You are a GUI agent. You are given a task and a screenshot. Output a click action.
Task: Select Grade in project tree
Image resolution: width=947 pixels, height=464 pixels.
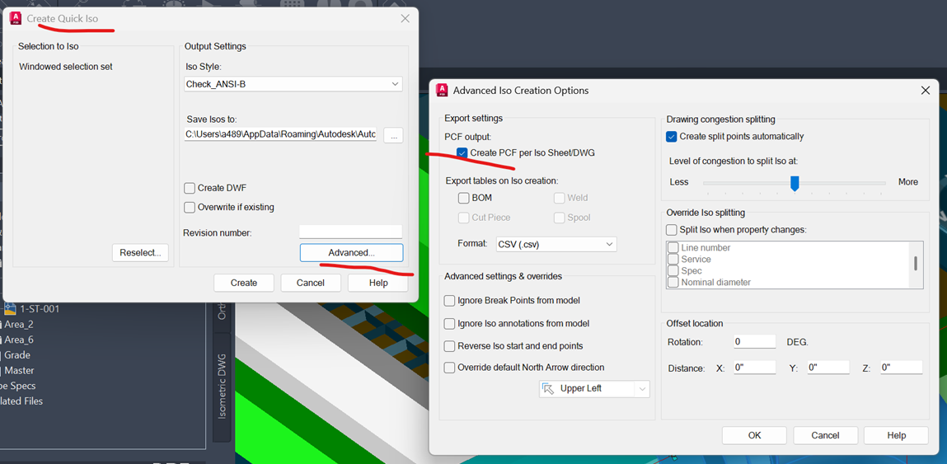point(17,355)
